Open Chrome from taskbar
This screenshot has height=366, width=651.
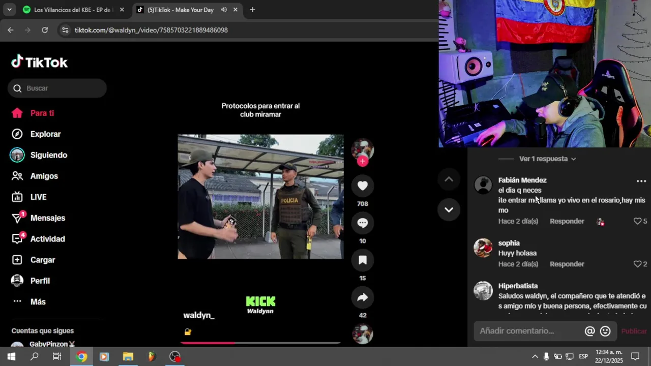[x=81, y=357]
